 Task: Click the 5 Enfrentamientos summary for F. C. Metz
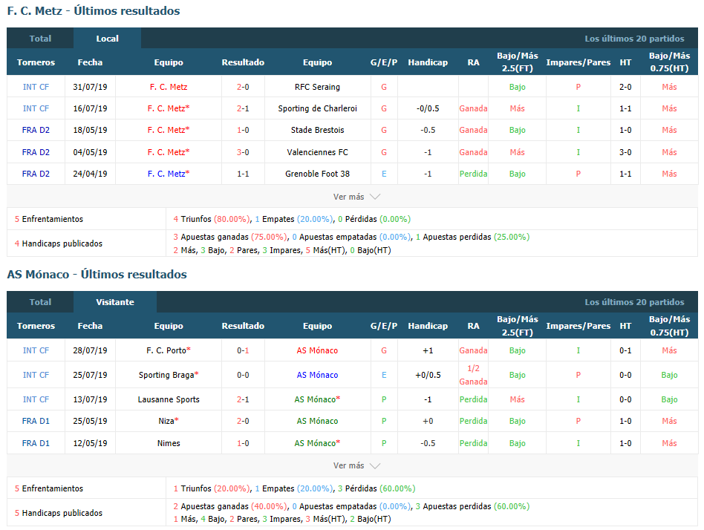point(49,219)
